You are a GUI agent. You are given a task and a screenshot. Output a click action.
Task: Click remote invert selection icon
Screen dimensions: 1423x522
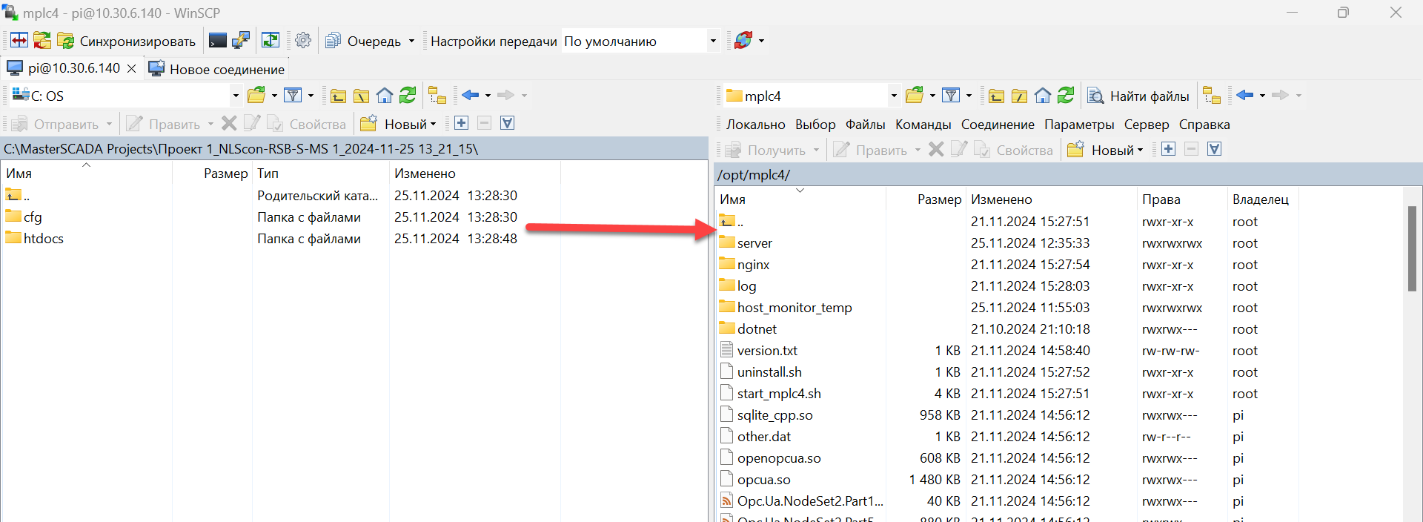pyautogui.click(x=1214, y=149)
